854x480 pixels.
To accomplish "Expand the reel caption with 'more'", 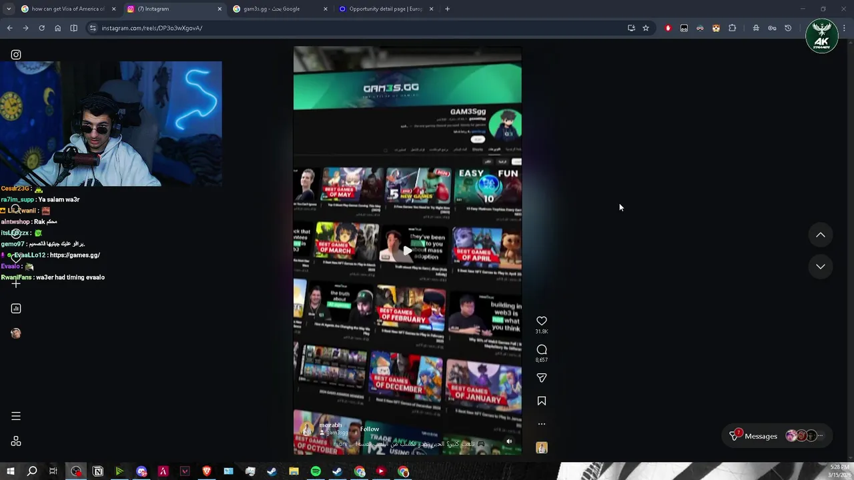I will tap(341, 444).
